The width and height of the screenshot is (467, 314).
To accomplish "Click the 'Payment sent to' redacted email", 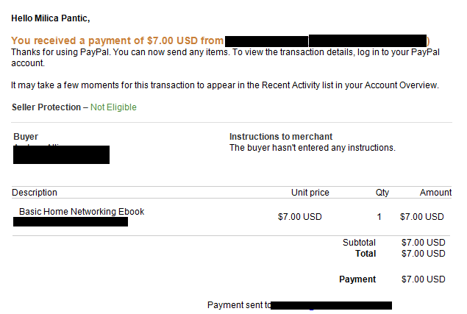I will 331,305.
